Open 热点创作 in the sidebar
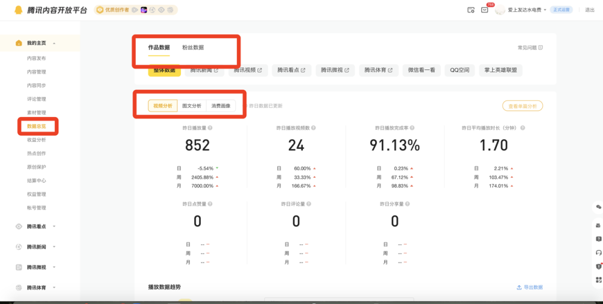 pyautogui.click(x=37, y=153)
